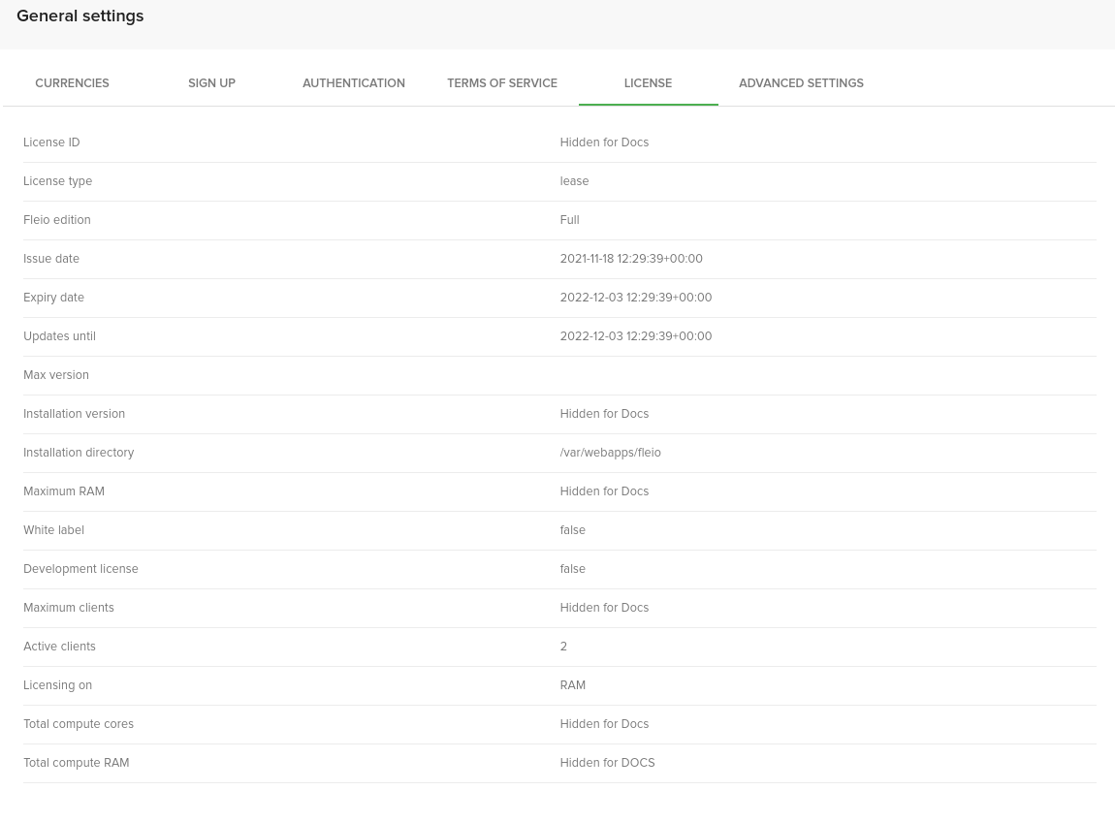
Task: Go to Terms of Service tab
Action: [x=501, y=83]
